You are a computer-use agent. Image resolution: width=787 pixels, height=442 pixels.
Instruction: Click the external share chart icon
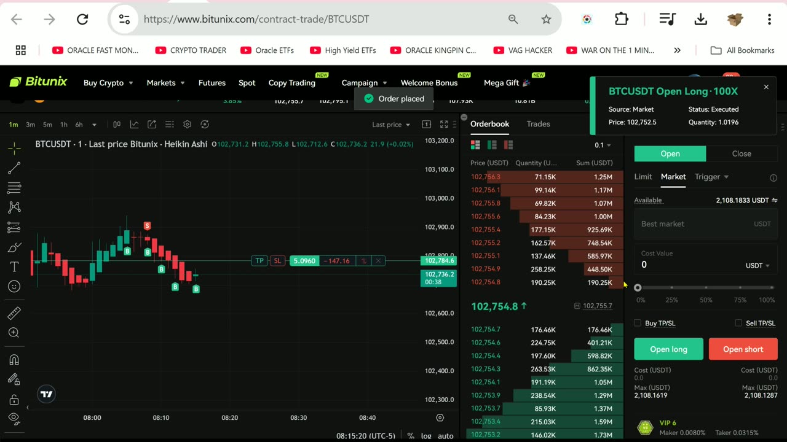tap(152, 125)
